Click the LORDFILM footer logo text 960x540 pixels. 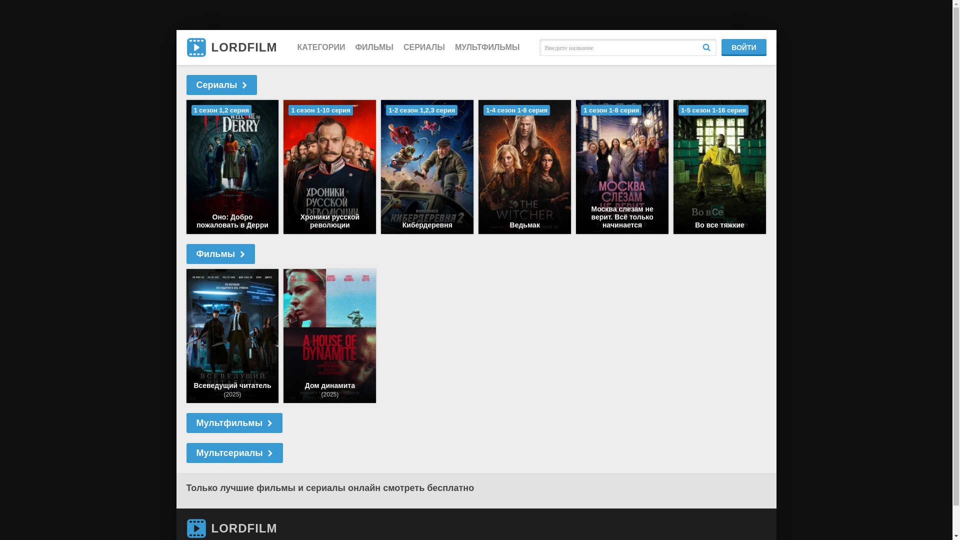click(x=244, y=528)
